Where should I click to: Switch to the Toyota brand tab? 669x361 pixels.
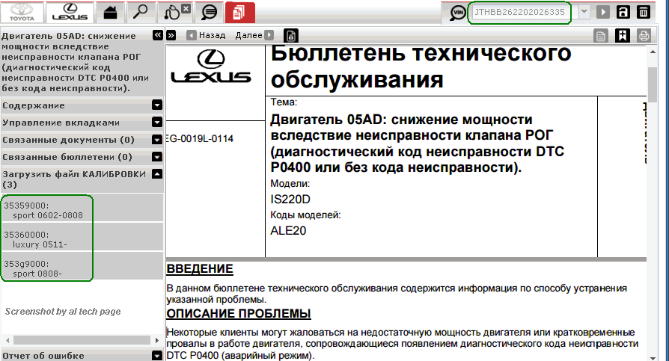(x=22, y=12)
